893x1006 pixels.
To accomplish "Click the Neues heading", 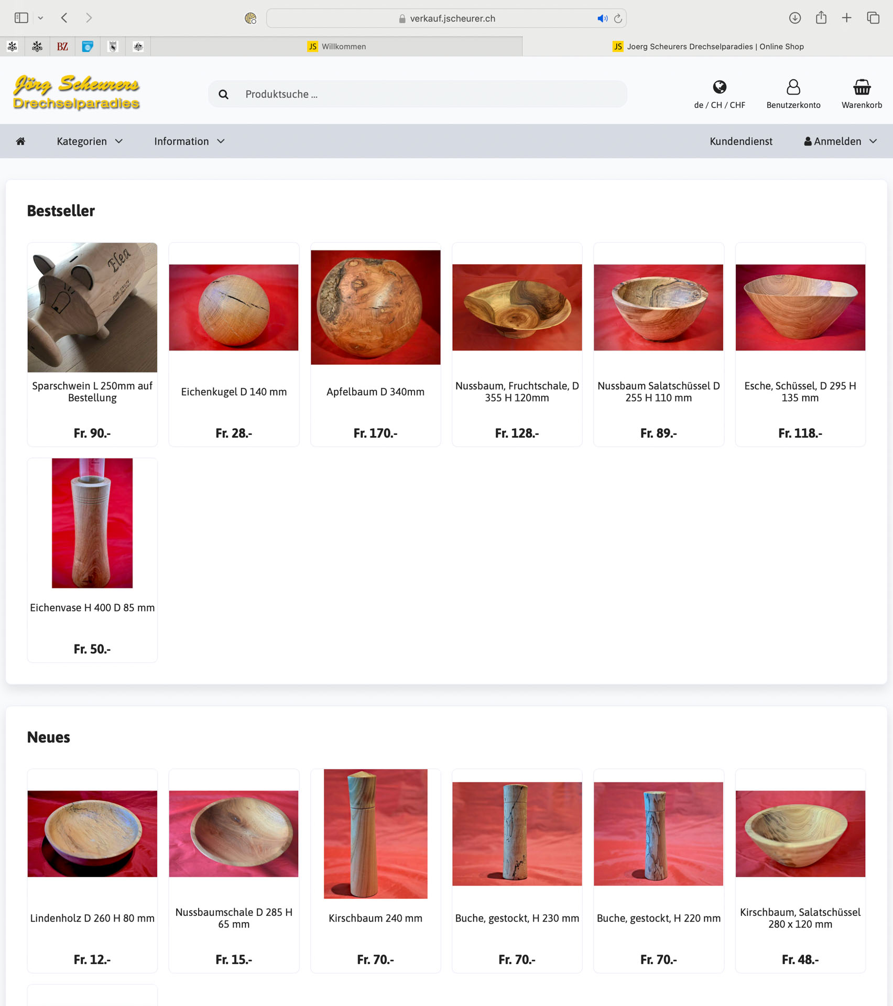I will point(48,738).
